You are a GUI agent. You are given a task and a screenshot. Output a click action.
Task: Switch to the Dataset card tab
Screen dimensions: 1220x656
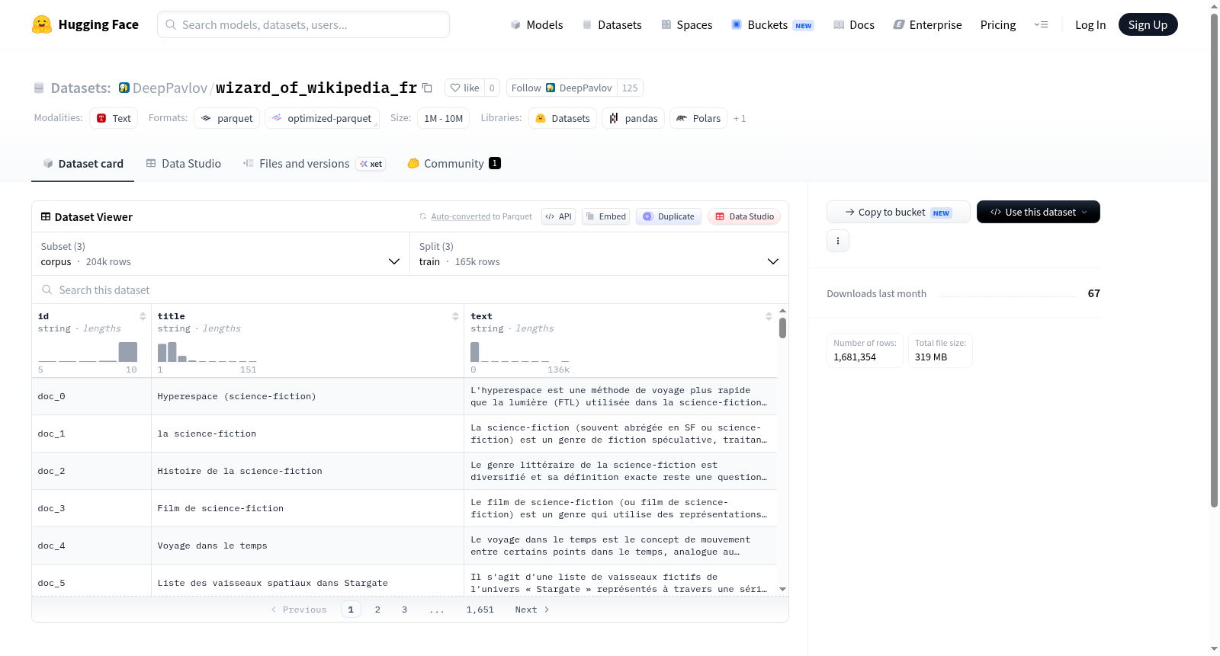(83, 164)
